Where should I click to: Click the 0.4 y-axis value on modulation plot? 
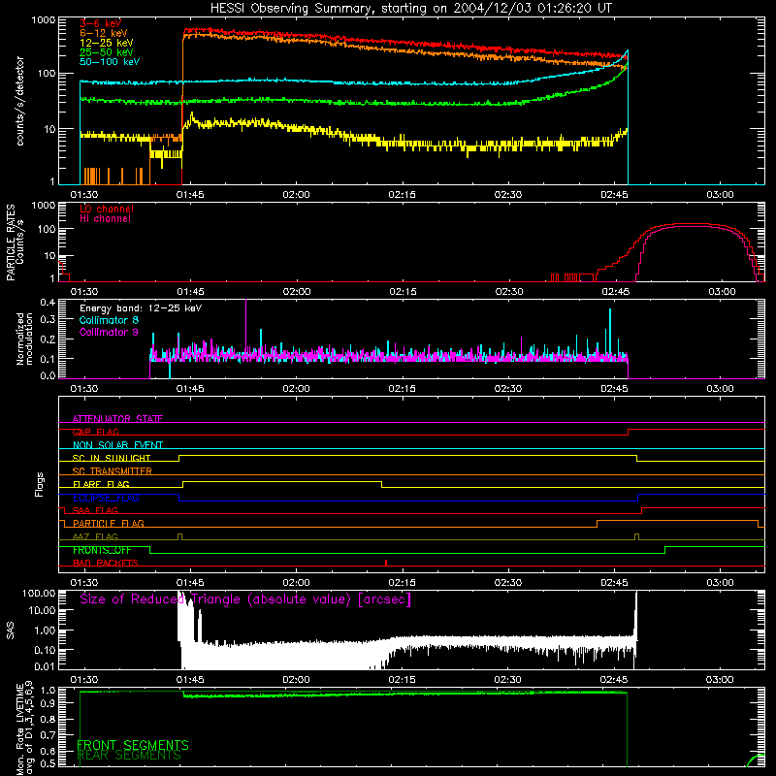point(48,303)
